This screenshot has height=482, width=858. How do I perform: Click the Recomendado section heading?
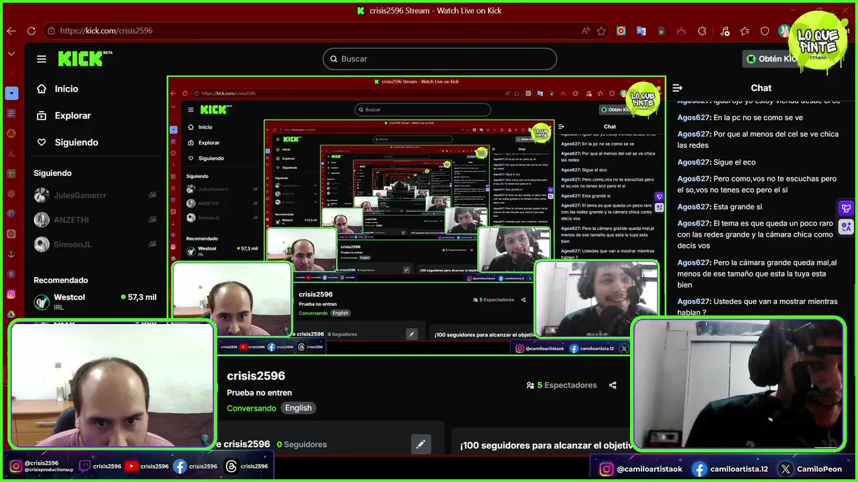[x=60, y=280]
